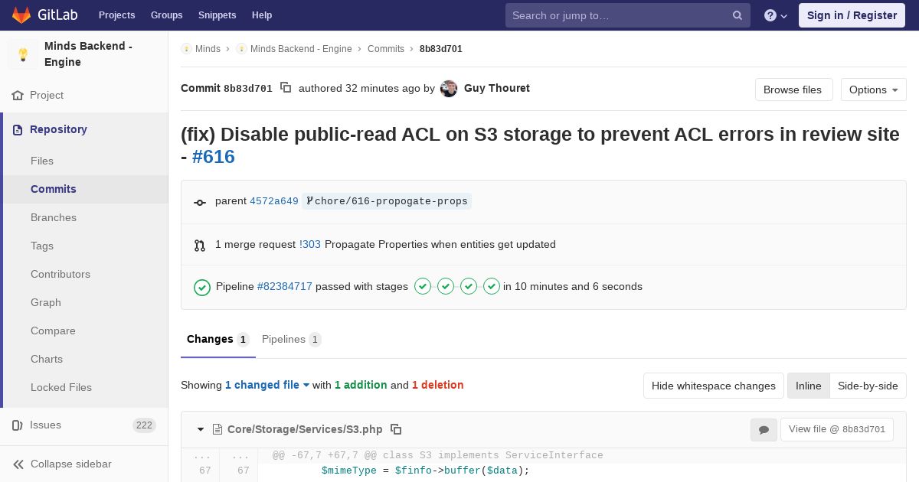Screen dimensions: 919x482
Task: Click the Commits breadcrumb link
Action: pyautogui.click(x=386, y=49)
